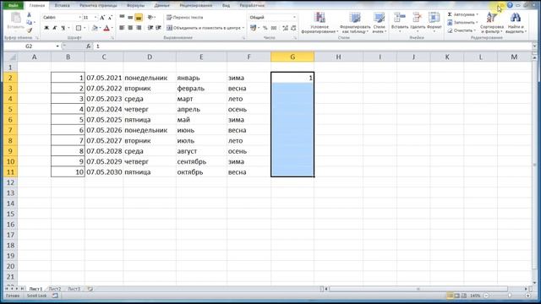Open number format Общий dropdown
Image resolution: width=541 pixels, height=304 pixels.
(x=294, y=17)
